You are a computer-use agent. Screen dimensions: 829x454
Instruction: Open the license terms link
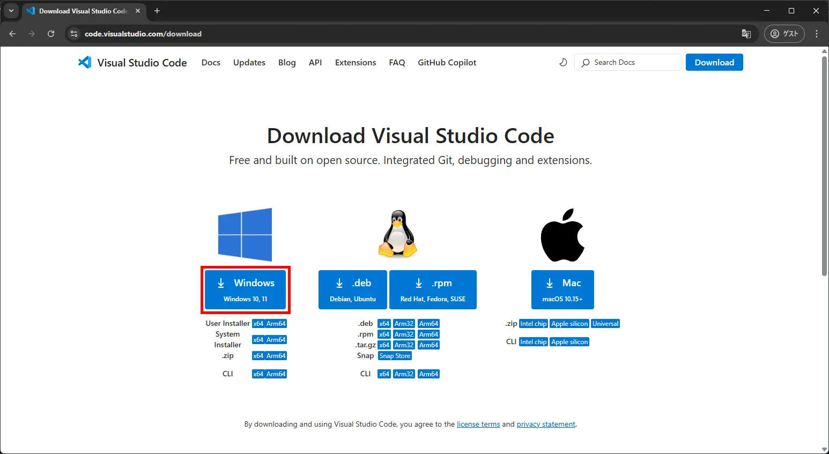coord(478,424)
